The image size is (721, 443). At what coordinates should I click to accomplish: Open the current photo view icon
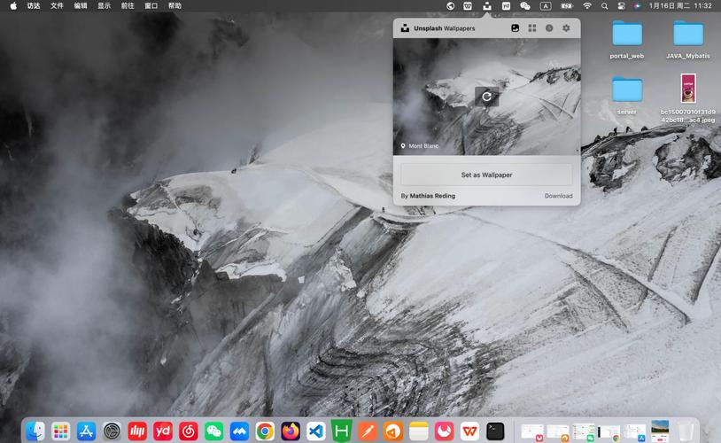click(x=515, y=28)
